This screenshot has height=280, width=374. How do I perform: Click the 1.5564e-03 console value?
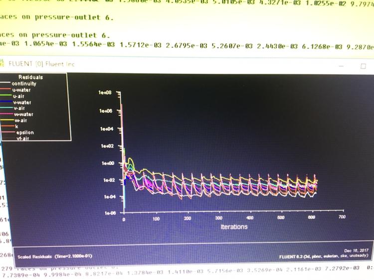coord(93,44)
